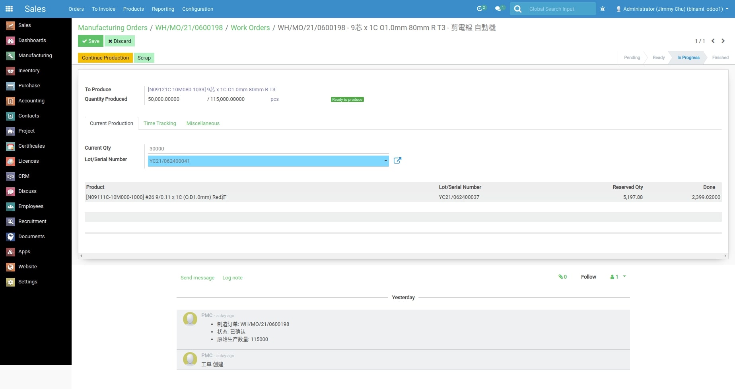Discard changes
The width and height of the screenshot is (735, 389).
coord(120,41)
